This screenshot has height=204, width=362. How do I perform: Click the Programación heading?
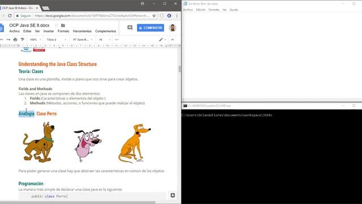(x=31, y=184)
